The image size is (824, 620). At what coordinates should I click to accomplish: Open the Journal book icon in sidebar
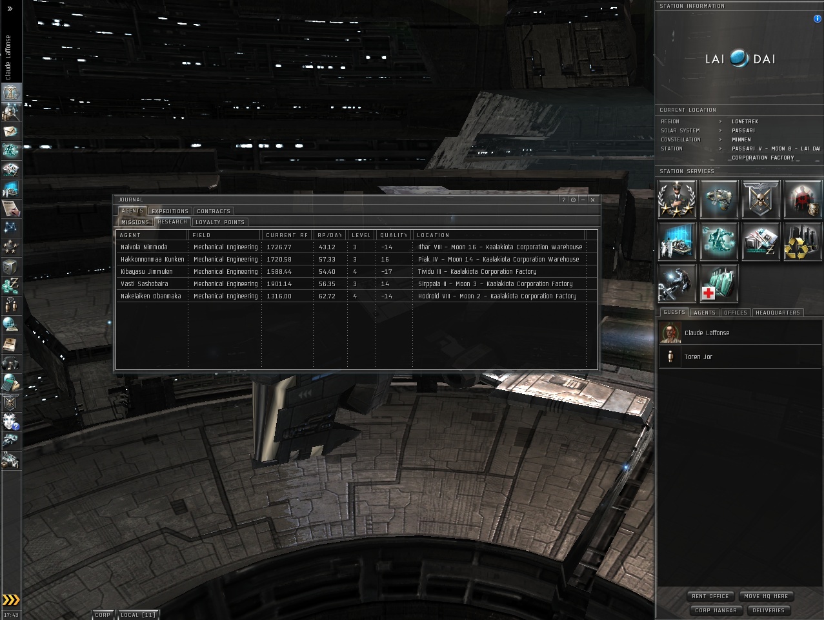coord(11,344)
